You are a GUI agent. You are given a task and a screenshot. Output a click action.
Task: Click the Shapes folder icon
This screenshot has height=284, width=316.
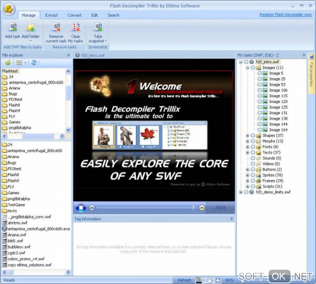[x=258, y=136]
